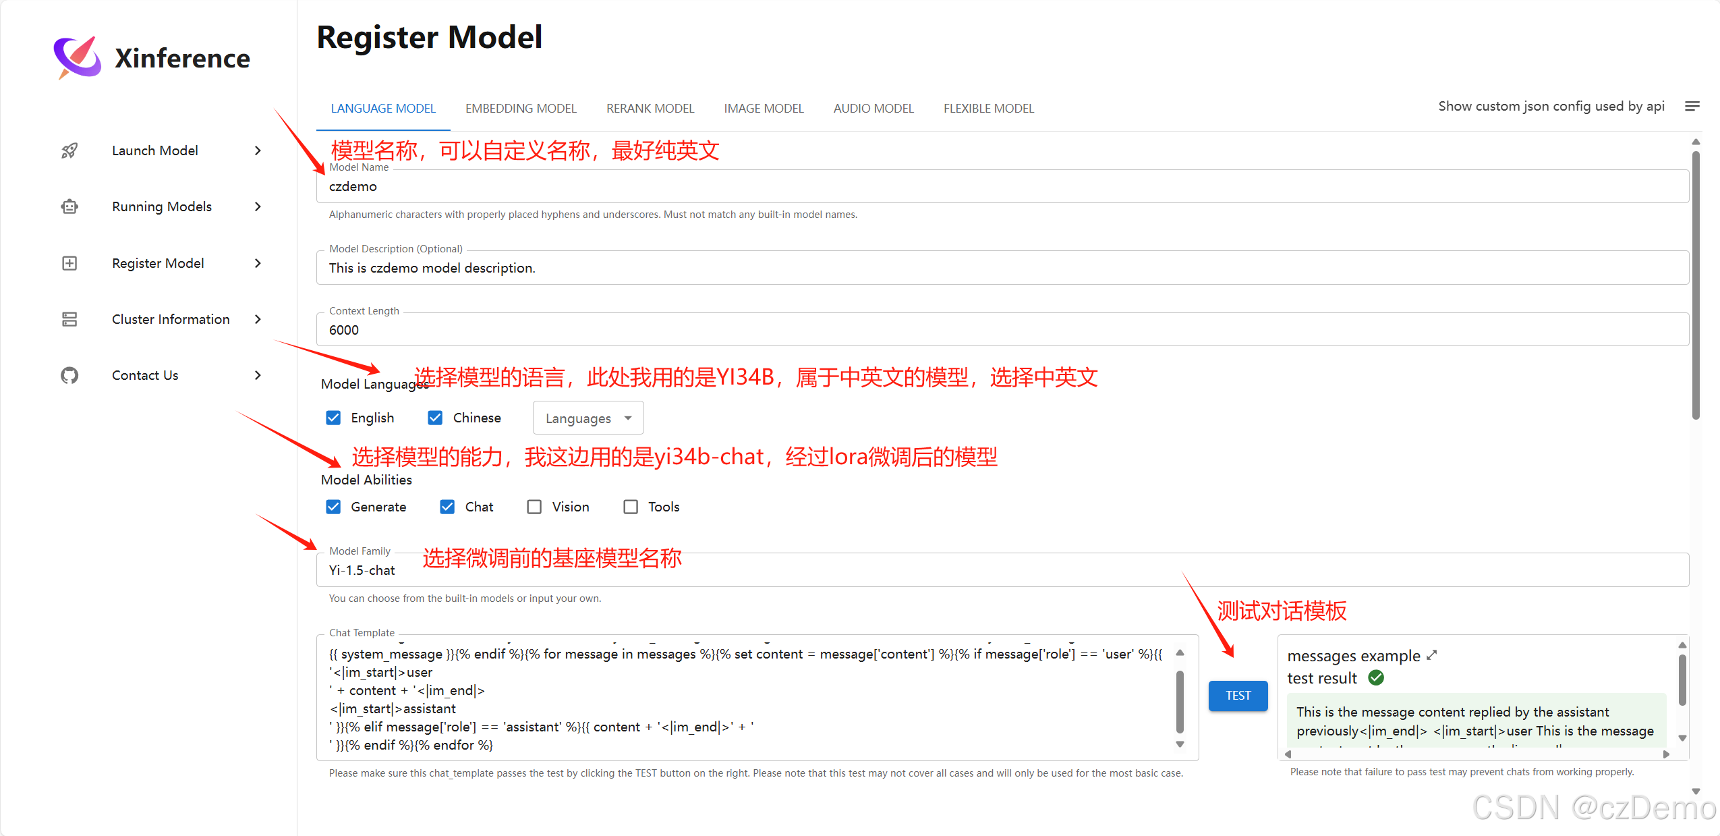The width and height of the screenshot is (1720, 836).
Task: Click the Chat Template scroll-up arrow
Action: (1180, 652)
